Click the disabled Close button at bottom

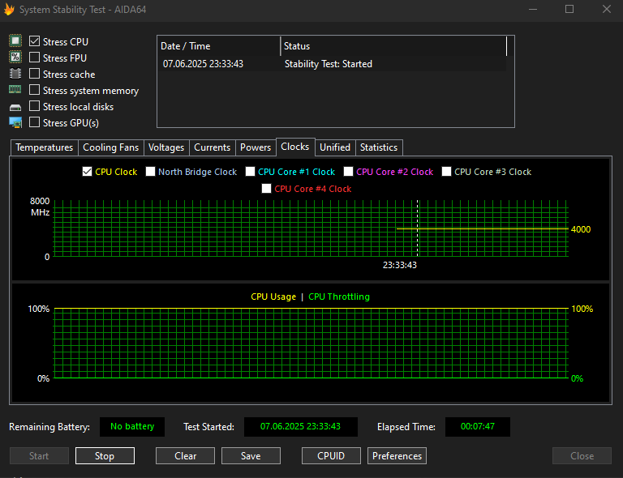pyautogui.click(x=582, y=456)
